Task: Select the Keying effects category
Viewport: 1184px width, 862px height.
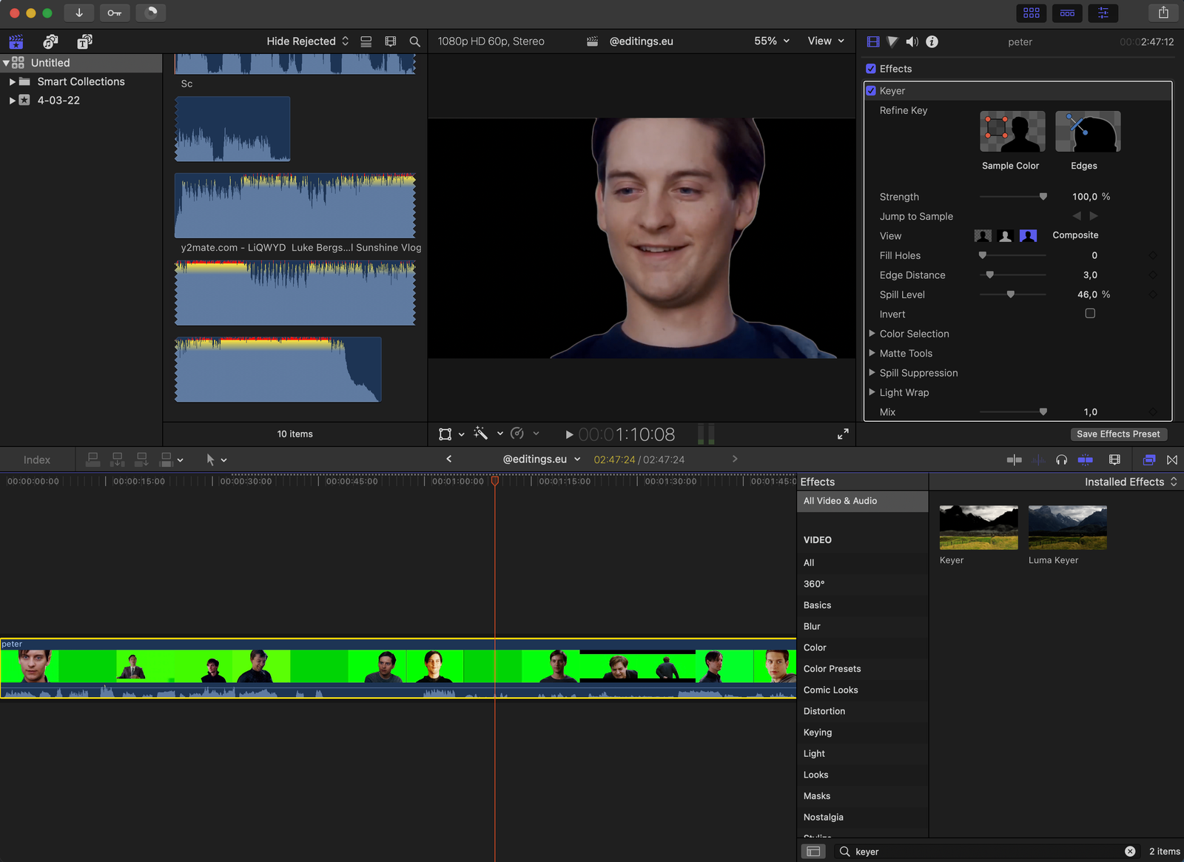Action: (x=818, y=733)
